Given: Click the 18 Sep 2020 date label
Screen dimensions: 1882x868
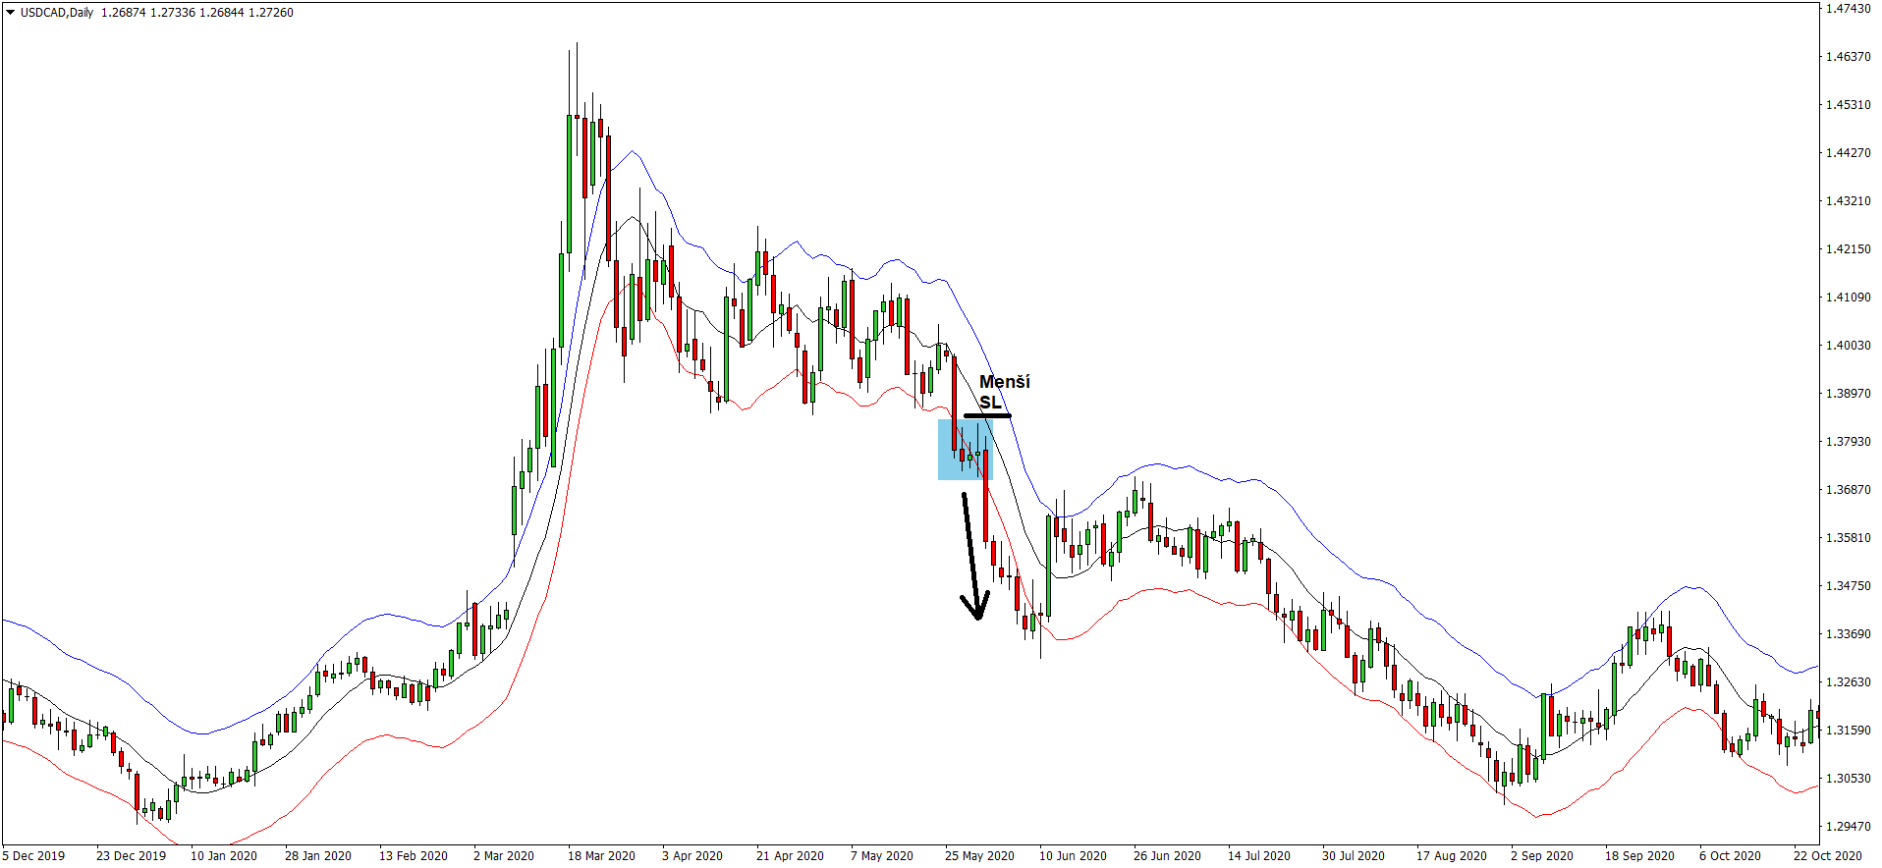Looking at the screenshot, I should click(1639, 856).
